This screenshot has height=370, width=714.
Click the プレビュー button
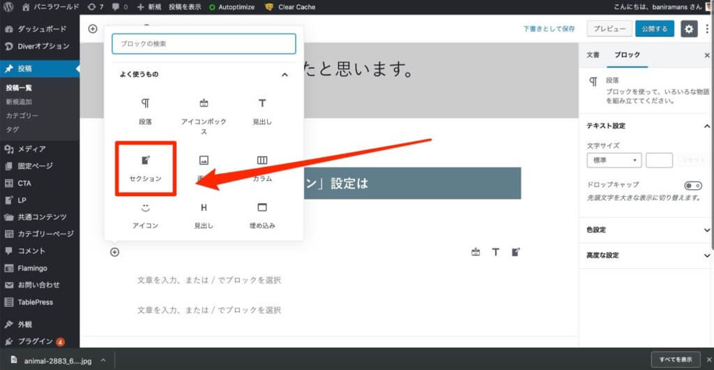(609, 29)
